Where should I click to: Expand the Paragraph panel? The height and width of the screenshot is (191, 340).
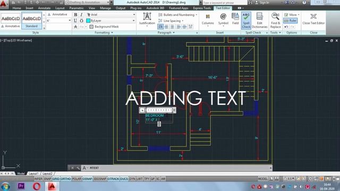coord(166,32)
